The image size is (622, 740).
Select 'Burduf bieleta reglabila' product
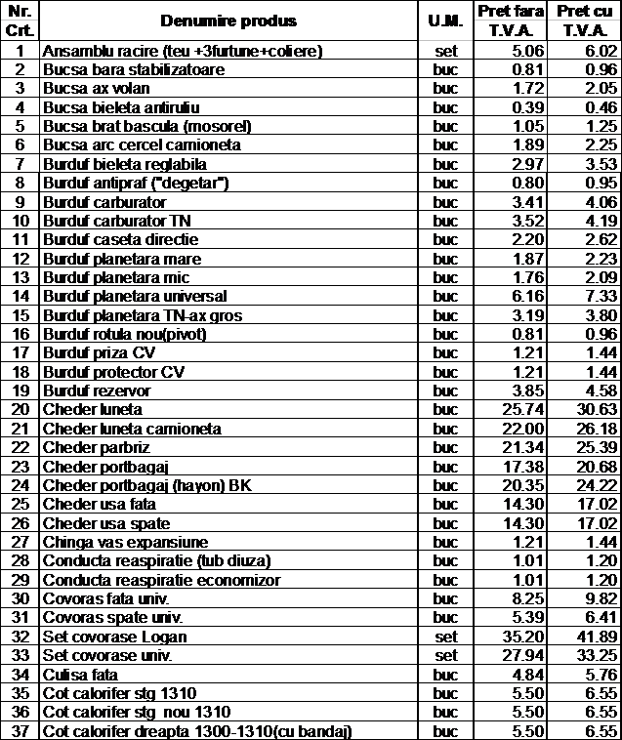228,164
